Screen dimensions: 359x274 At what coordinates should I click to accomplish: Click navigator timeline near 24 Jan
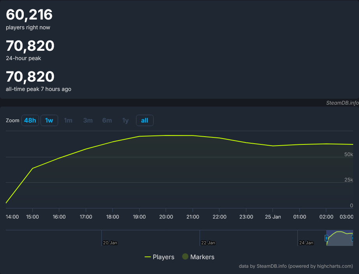[306, 242]
